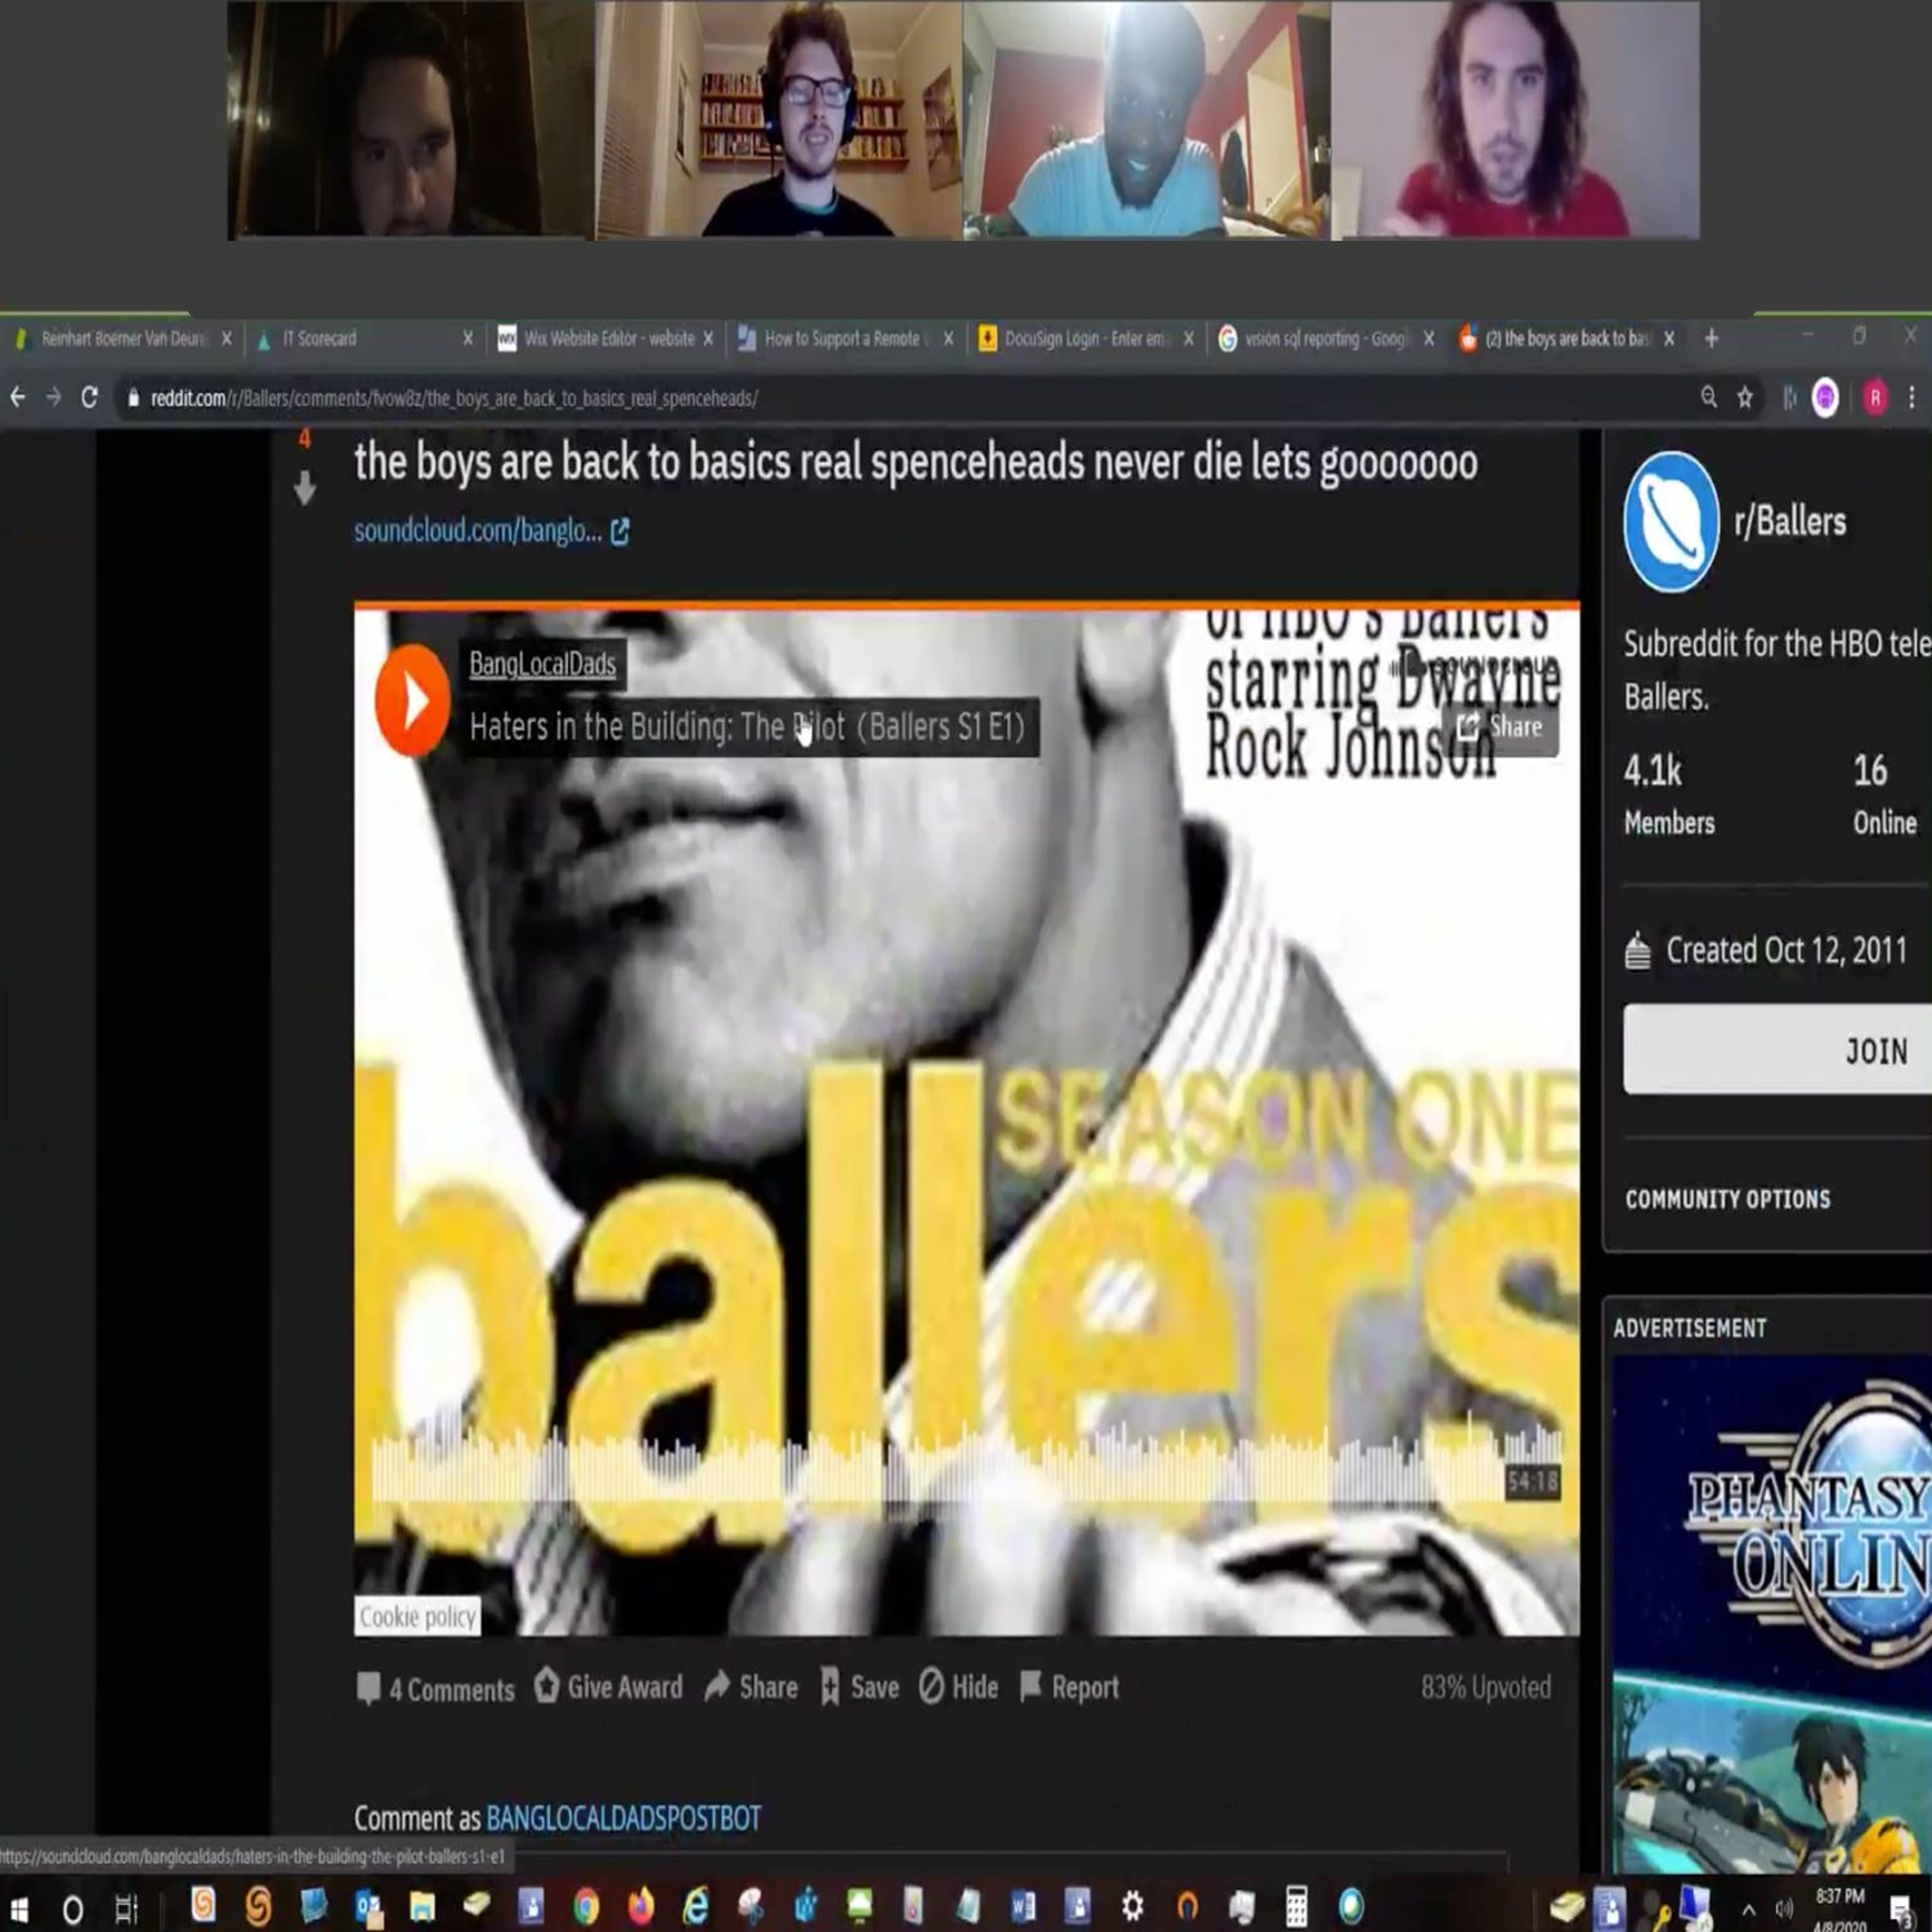
Task: Open Cortana search circle on taskbar
Action: click(73, 1910)
